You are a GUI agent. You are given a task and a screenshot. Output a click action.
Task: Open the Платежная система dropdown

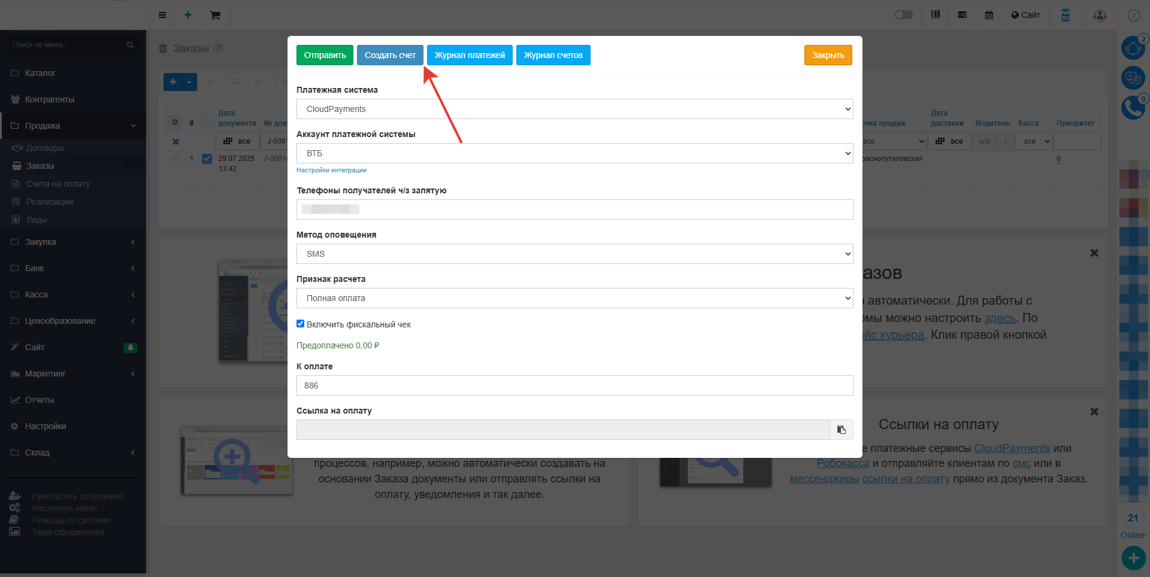pyautogui.click(x=575, y=109)
